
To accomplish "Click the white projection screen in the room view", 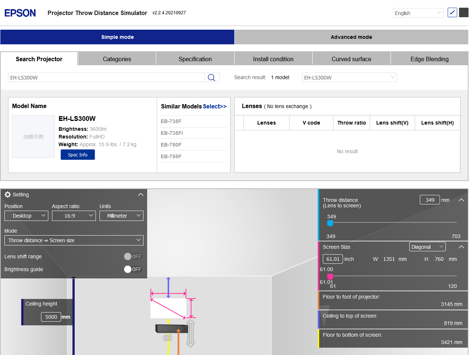I will [x=168, y=308].
